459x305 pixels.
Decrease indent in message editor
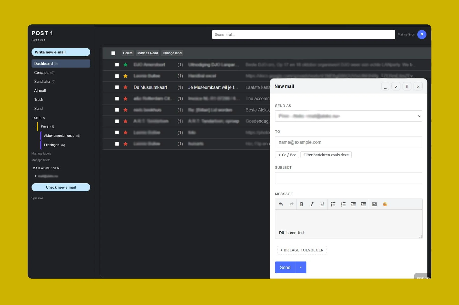point(353,204)
